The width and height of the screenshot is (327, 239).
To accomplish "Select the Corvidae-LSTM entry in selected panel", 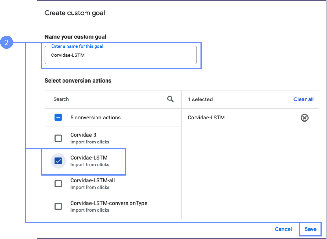I will pyautogui.click(x=206, y=118).
